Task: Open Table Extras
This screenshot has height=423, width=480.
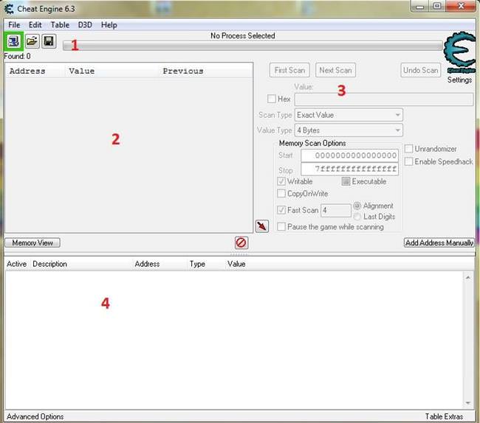Action: click(444, 416)
